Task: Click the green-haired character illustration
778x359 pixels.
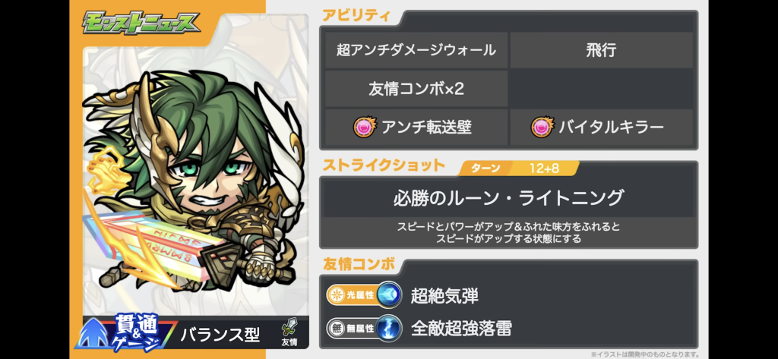Action: coord(194,181)
